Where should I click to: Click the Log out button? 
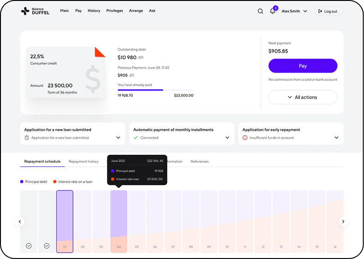point(328,11)
